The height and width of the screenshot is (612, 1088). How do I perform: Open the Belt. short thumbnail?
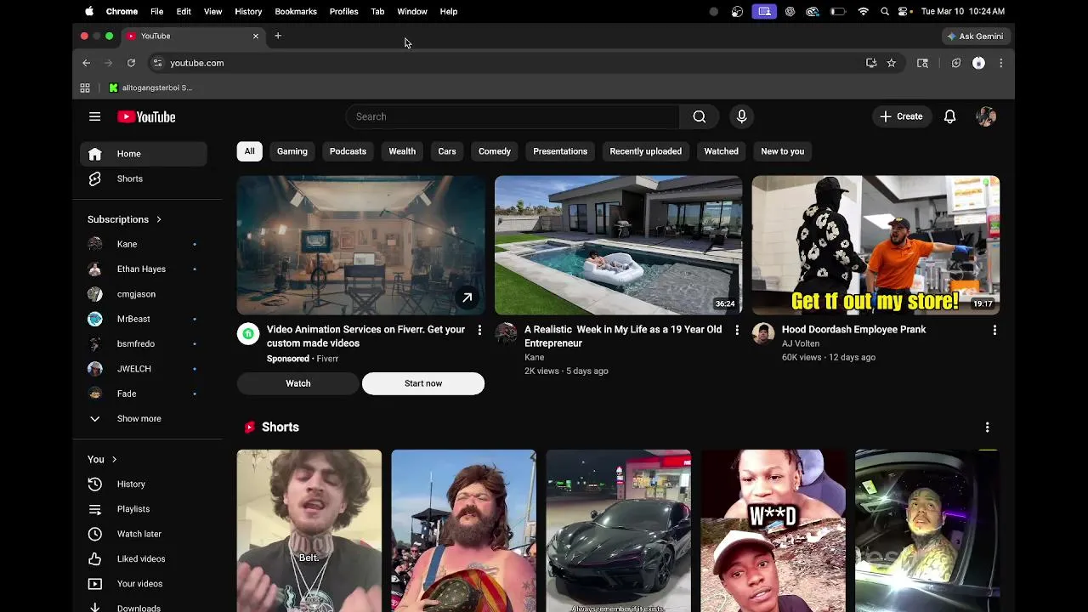tap(309, 530)
